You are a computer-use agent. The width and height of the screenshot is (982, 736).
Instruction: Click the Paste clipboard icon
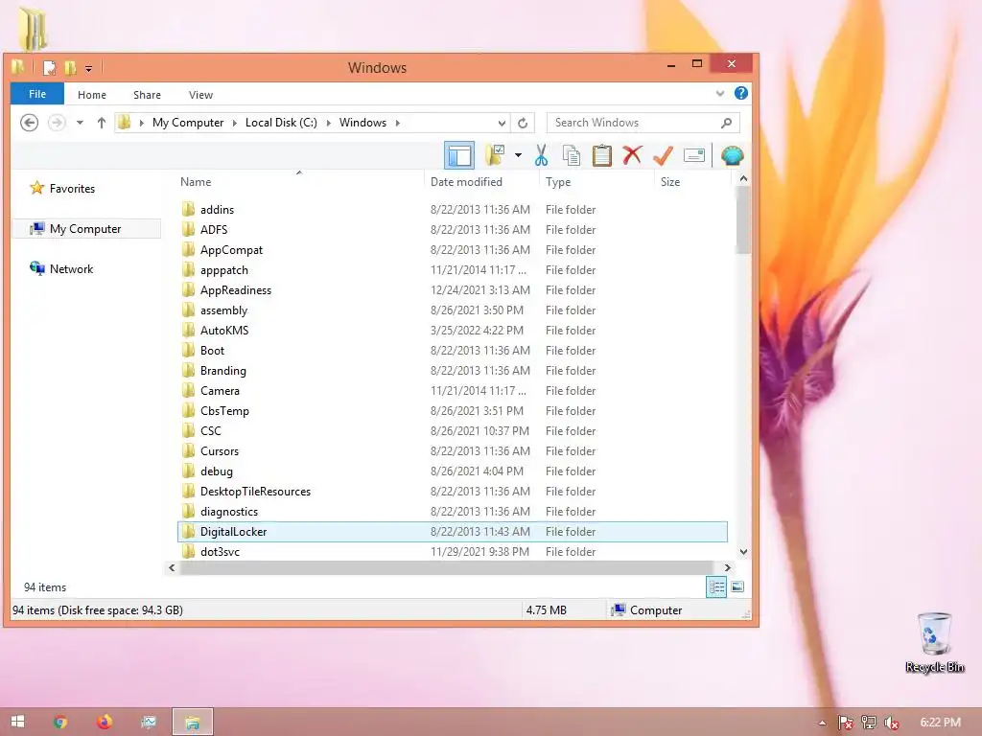tap(602, 155)
